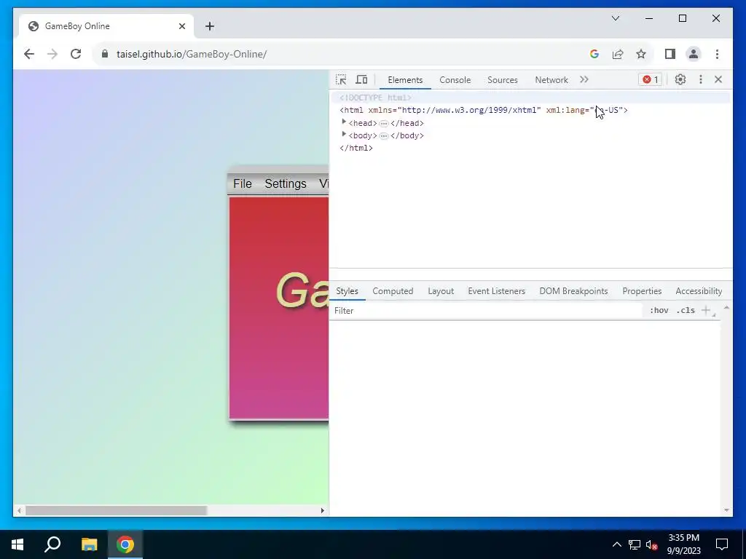
Task: Switch to the Computed pane tab
Action: coord(393,291)
